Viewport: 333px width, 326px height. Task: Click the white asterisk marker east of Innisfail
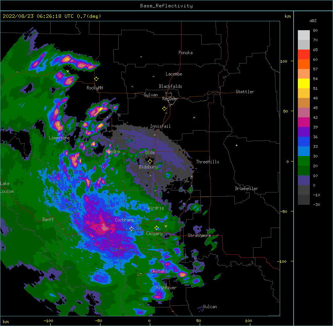click(x=194, y=117)
